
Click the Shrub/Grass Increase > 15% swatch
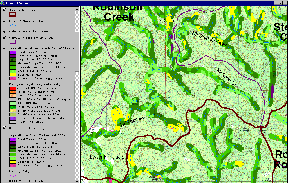(13, 114)
